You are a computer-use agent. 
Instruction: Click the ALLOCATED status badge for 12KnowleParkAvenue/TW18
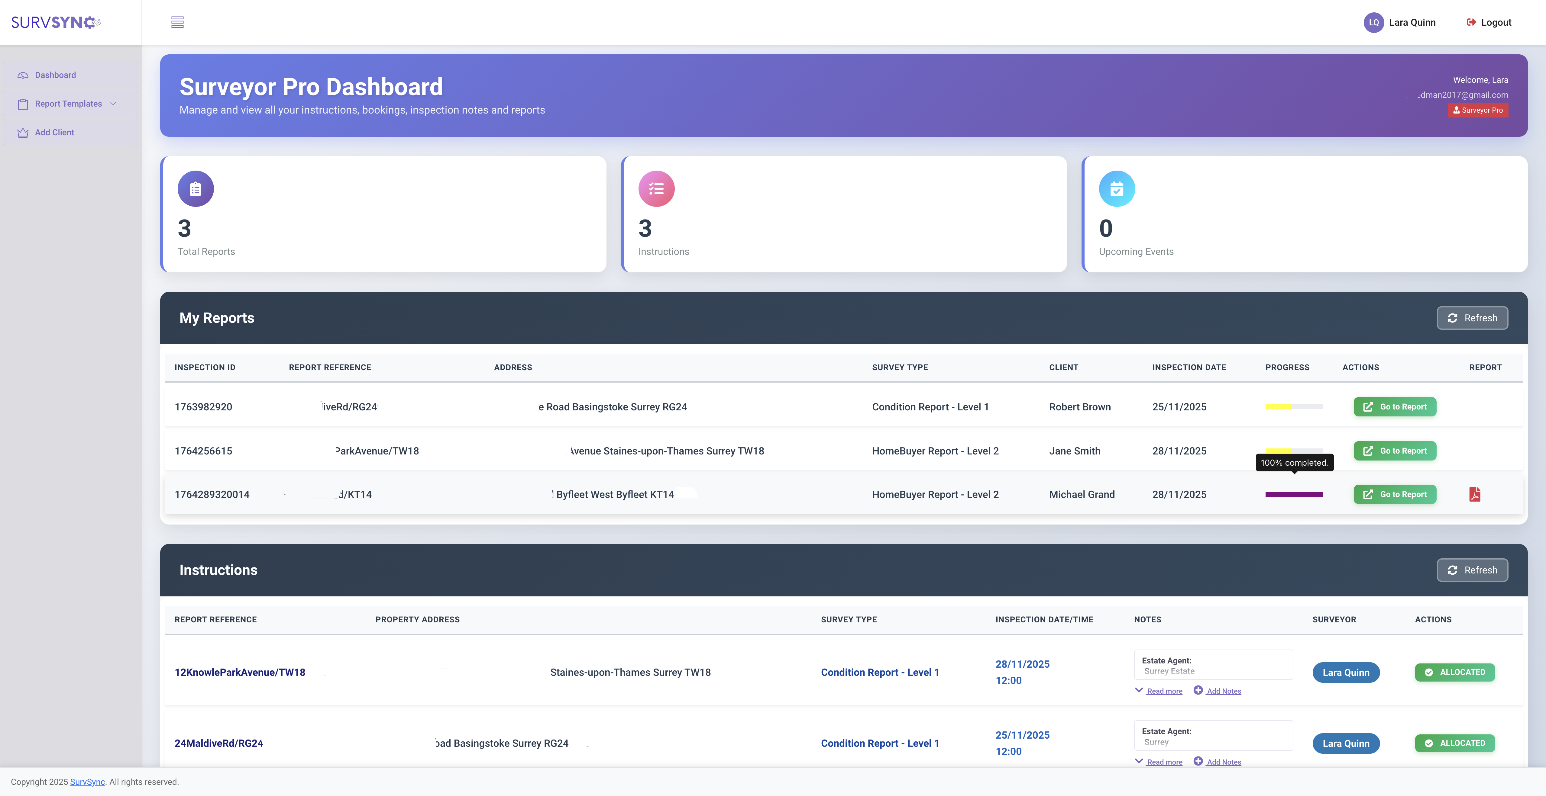click(1455, 672)
